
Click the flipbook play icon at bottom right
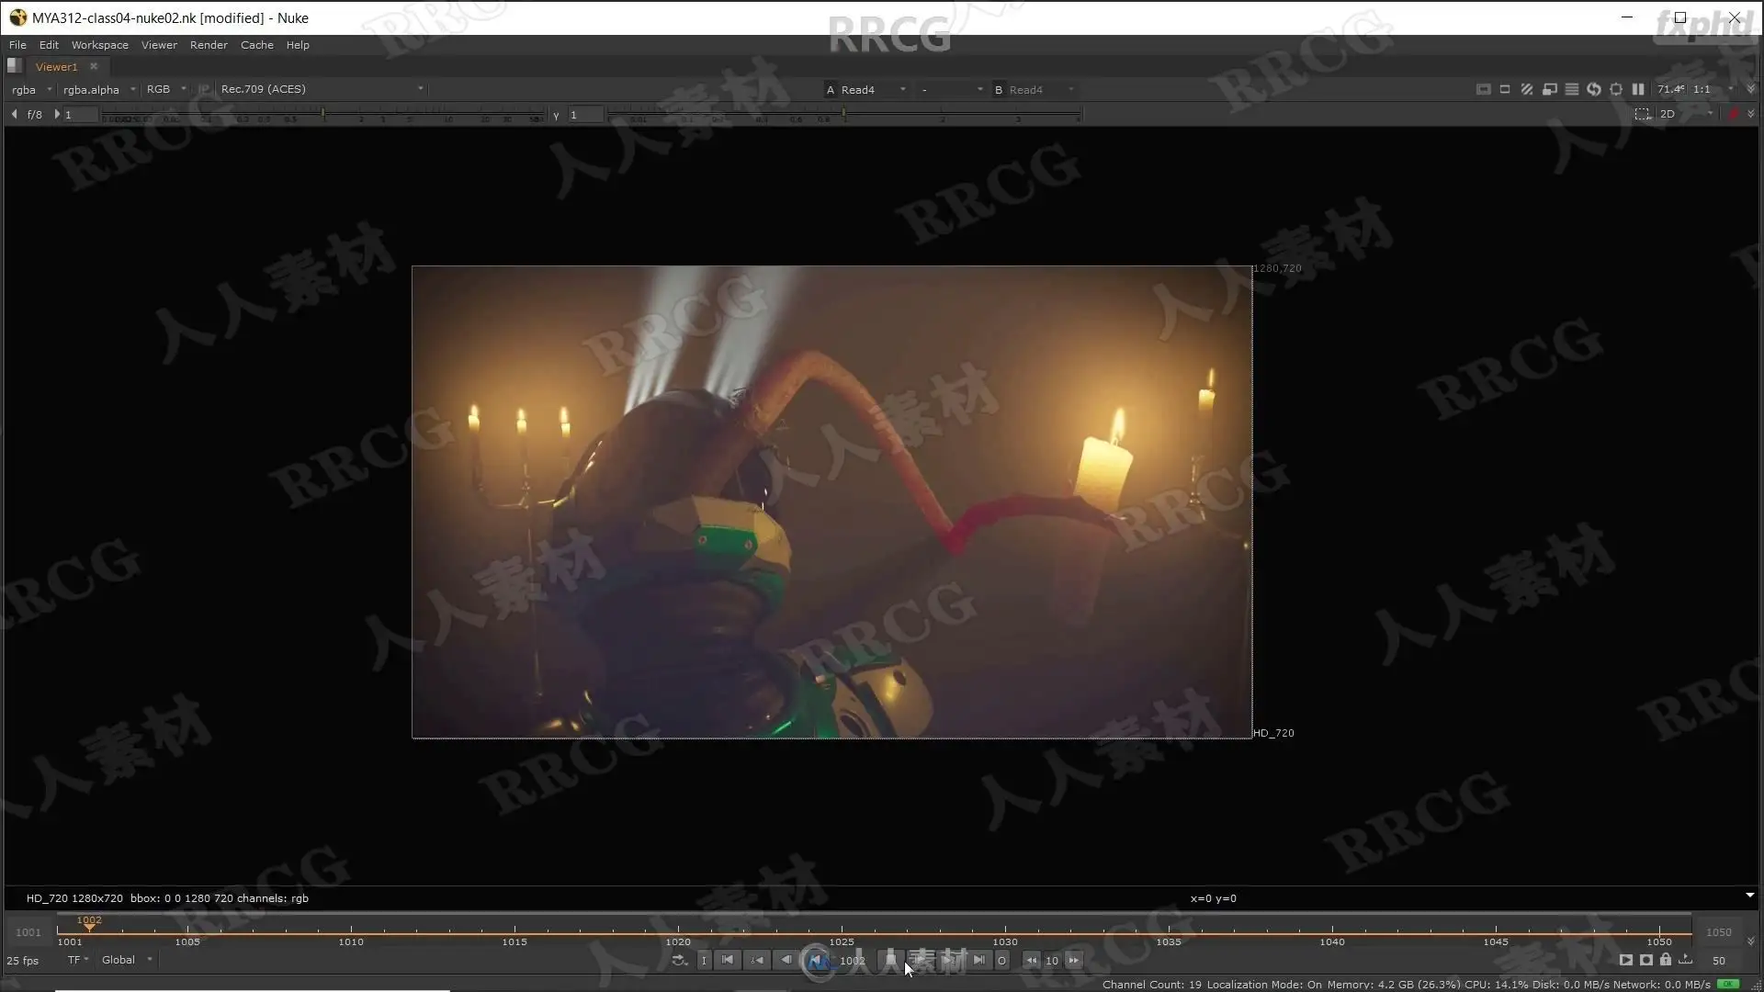coord(1625,960)
